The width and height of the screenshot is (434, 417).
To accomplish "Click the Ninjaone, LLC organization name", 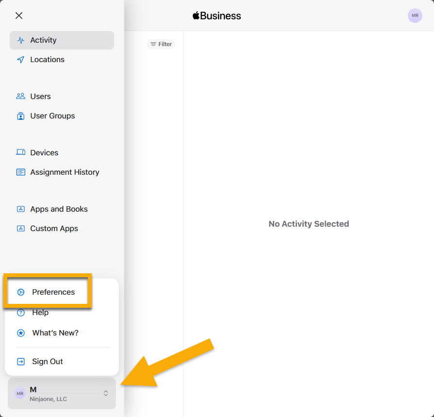I will [x=48, y=399].
